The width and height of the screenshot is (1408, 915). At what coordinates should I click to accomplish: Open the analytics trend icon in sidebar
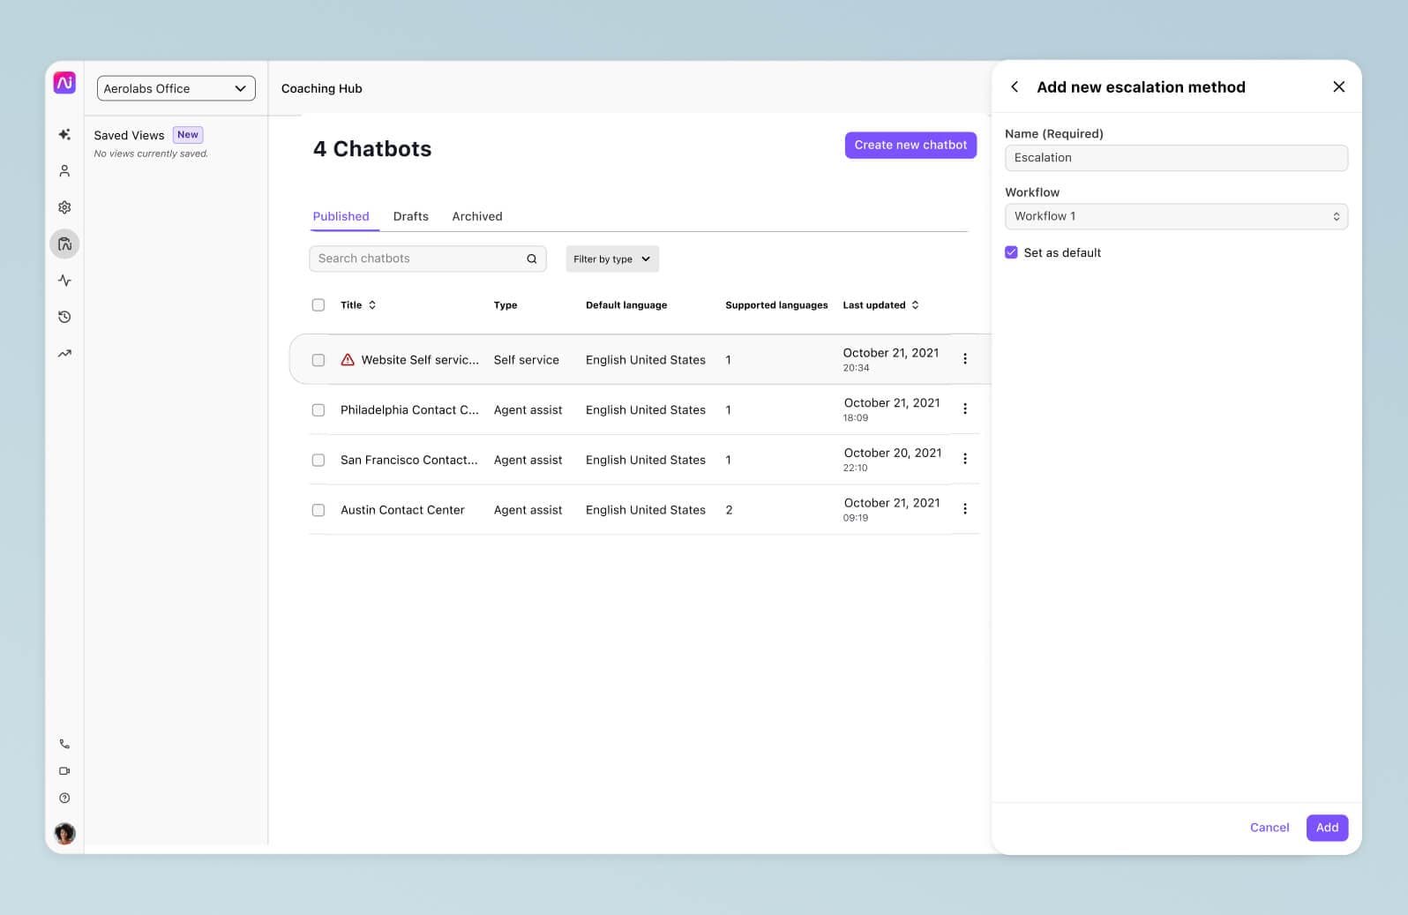coord(64,354)
